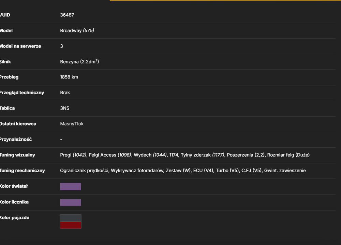Screen dimensions: 341x245
Task: Click the Benzyna (2.2dm³) engine value
Action: point(79,61)
